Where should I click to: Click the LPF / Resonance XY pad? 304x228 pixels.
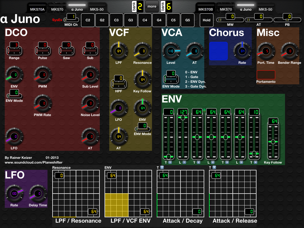point(76,194)
